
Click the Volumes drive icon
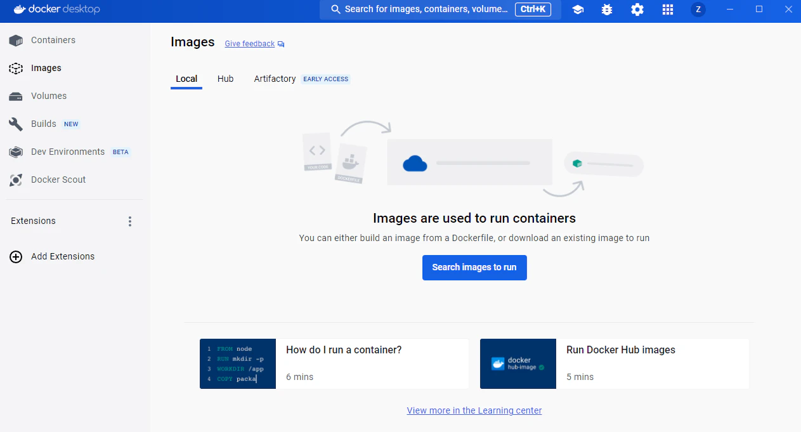pos(16,96)
